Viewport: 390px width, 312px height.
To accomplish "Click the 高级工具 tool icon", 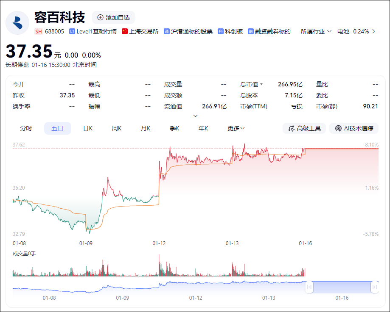I will [x=292, y=129].
